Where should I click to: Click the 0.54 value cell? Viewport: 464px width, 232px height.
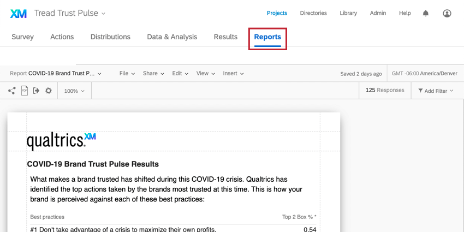coord(310,229)
